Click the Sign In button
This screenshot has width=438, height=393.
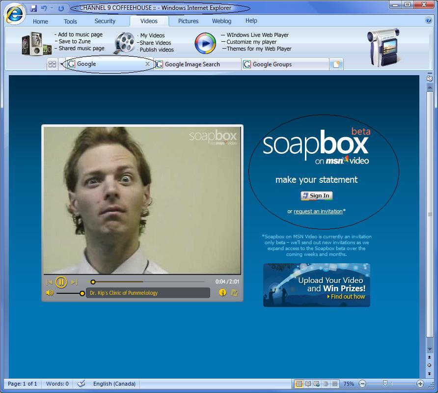317,196
